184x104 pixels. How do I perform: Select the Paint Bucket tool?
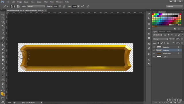(3, 57)
